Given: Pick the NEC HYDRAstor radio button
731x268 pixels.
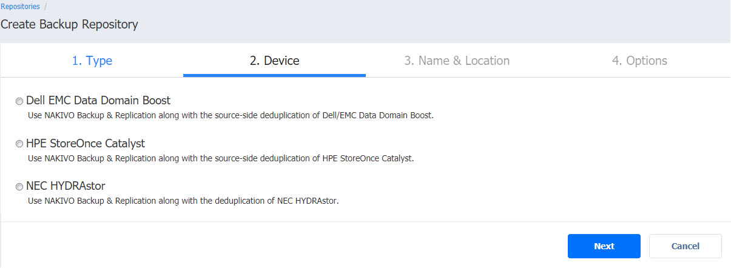Looking at the screenshot, I should (x=20, y=187).
